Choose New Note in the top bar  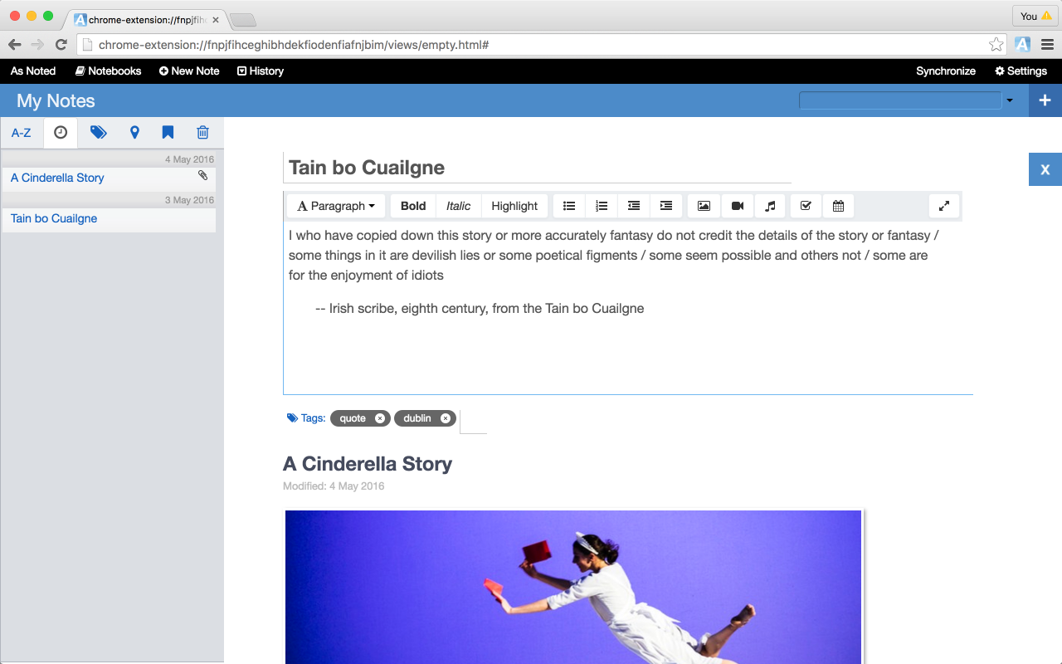(189, 71)
